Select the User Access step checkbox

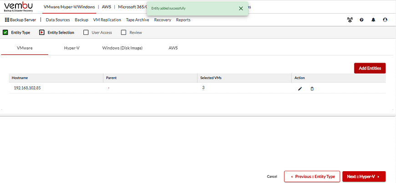pos(86,33)
